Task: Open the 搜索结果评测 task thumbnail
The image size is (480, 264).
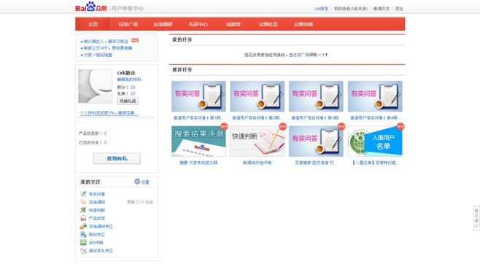Action: 198,141
